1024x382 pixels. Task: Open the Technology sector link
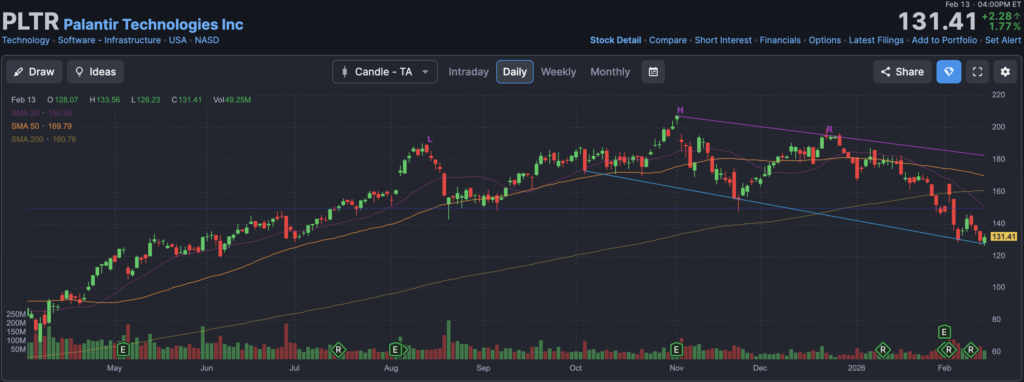tap(26, 40)
